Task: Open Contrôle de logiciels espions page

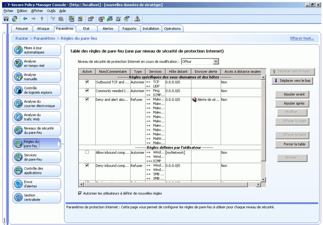Action: (37, 90)
